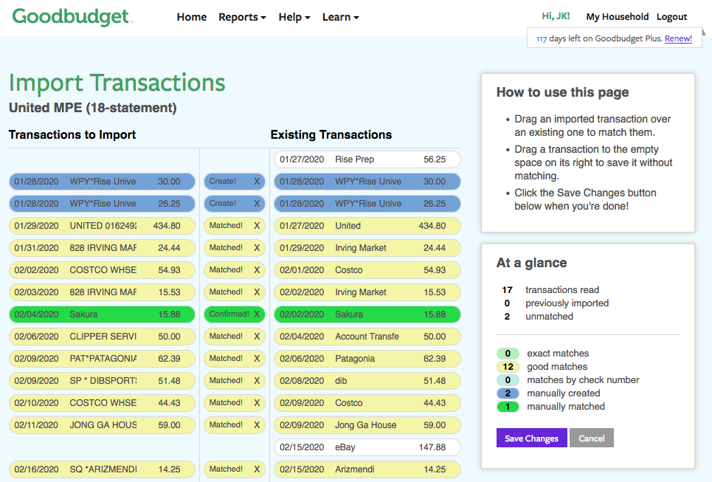
Task: Log out of Goodbudget
Action: (x=671, y=17)
